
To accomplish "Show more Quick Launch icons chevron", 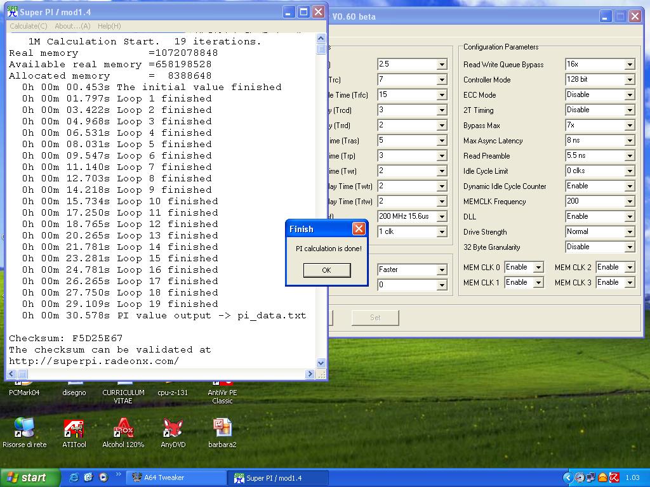I will click(x=118, y=474).
